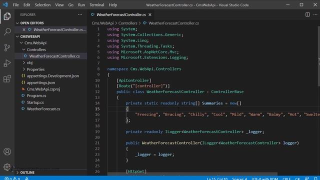The image size is (320, 180).
Task: Open the Search view in activity bar
Action: 7,31
